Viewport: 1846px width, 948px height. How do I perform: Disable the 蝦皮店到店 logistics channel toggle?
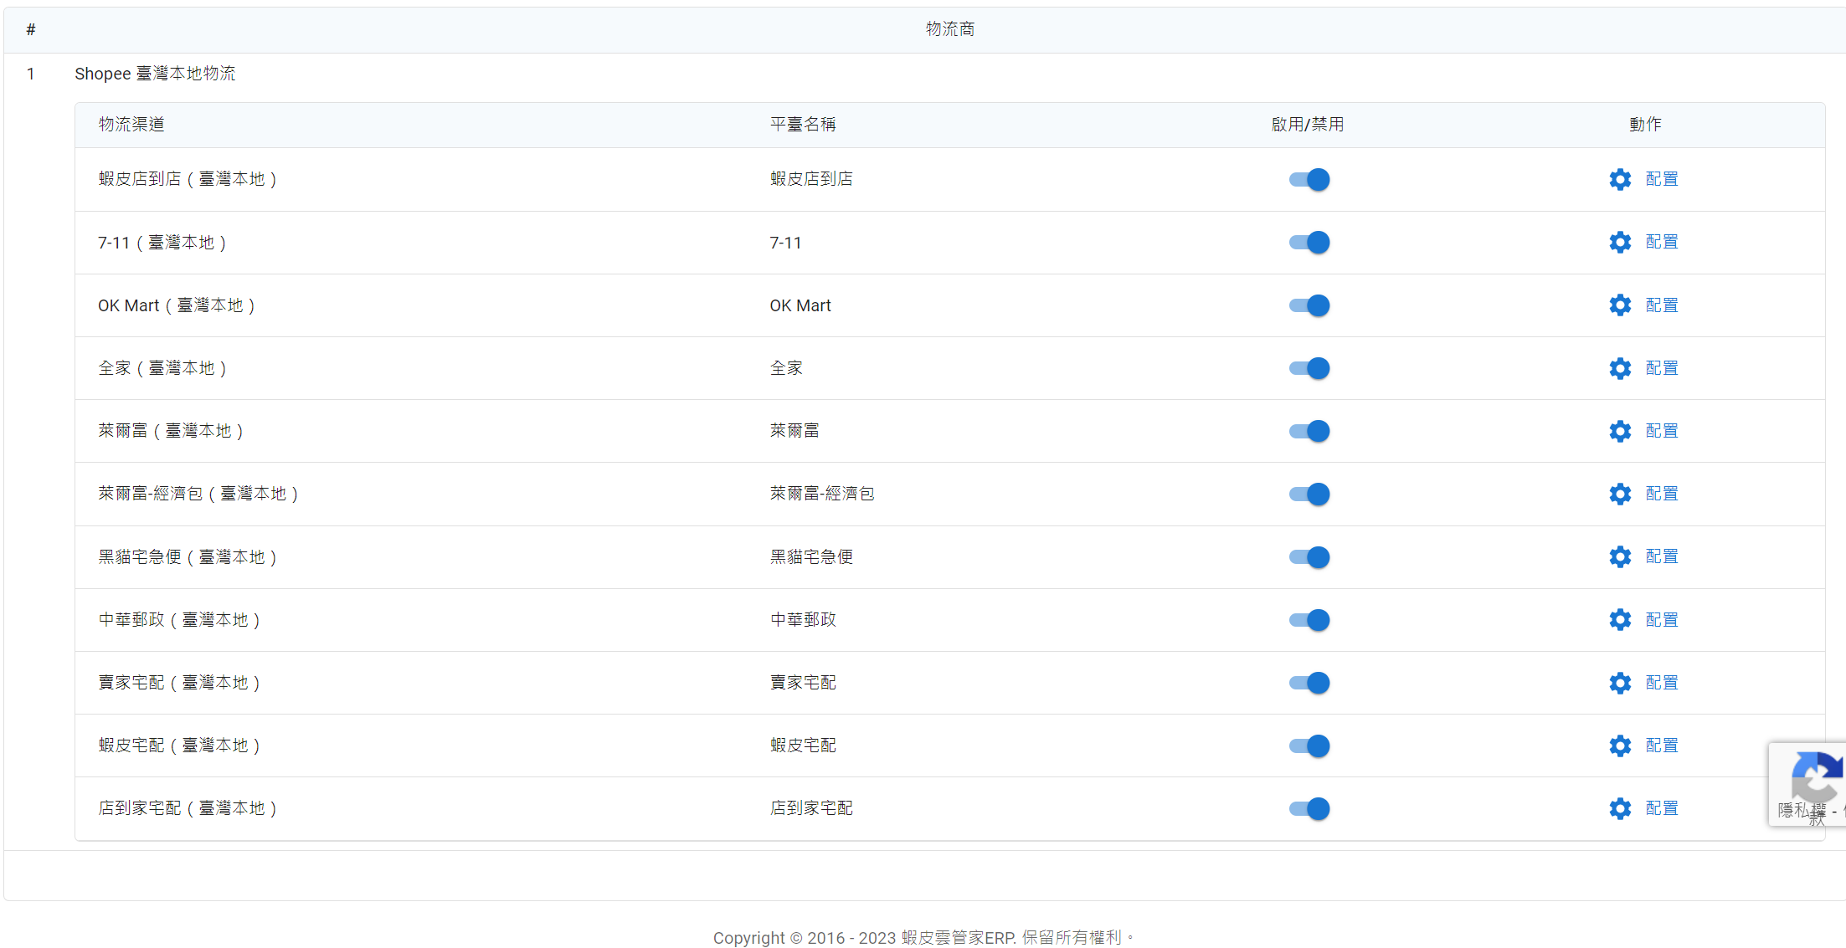coord(1309,179)
